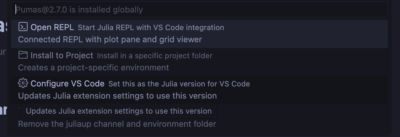
Task: Click "Start Julia REPL with VS Code integration" description
Action: pyautogui.click(x=151, y=28)
